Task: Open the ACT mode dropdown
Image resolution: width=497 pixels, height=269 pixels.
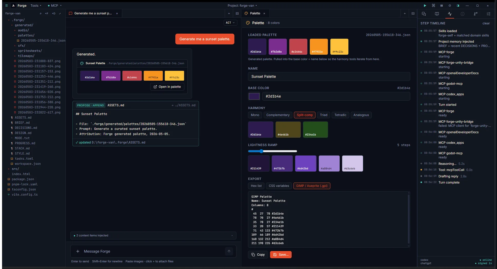Action: tap(230, 23)
